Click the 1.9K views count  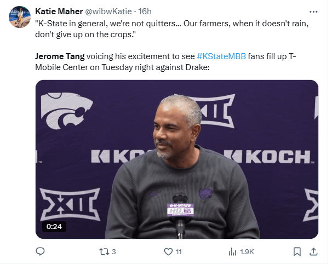247,252
